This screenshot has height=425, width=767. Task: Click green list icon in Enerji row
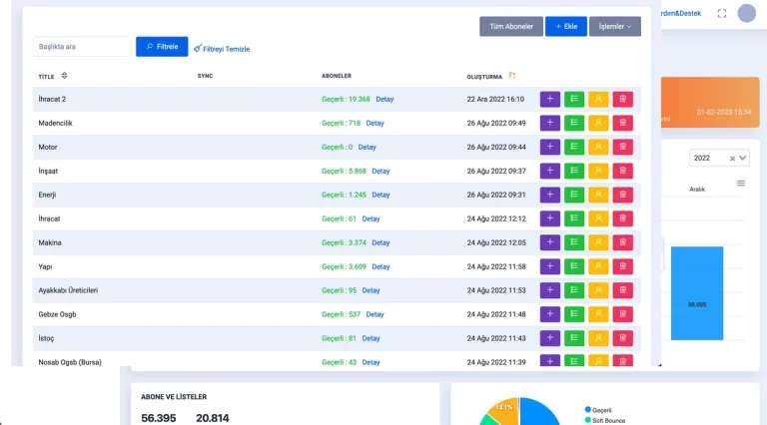point(574,195)
